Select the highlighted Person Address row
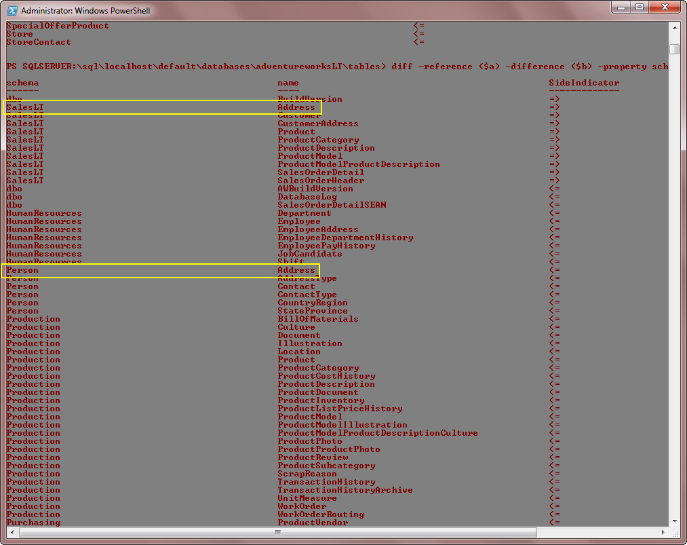Viewport: 687px width, 545px height. [x=163, y=270]
